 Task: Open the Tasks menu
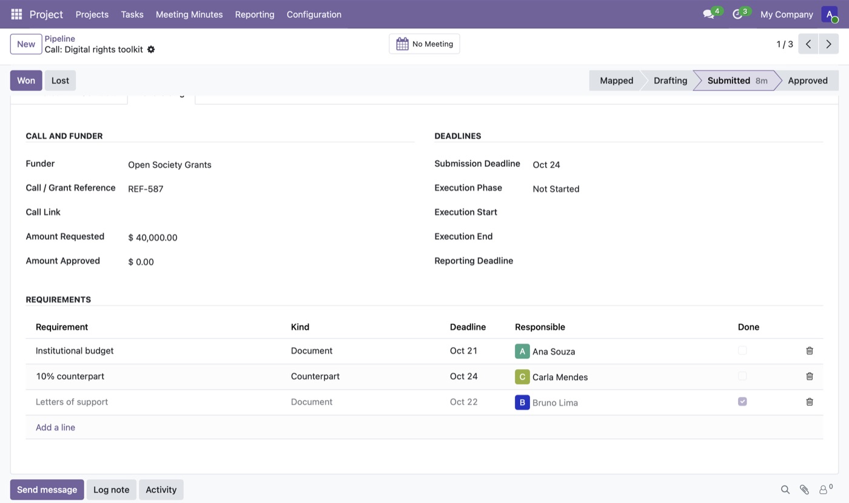[132, 15]
